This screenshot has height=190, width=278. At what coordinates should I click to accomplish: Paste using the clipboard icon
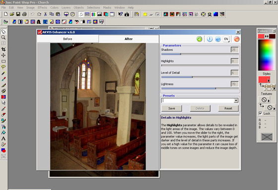point(58,14)
